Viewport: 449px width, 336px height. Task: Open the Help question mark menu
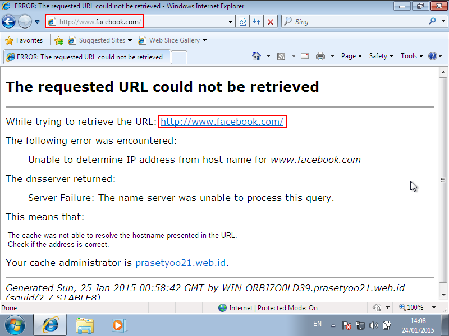pyautogui.click(x=436, y=56)
